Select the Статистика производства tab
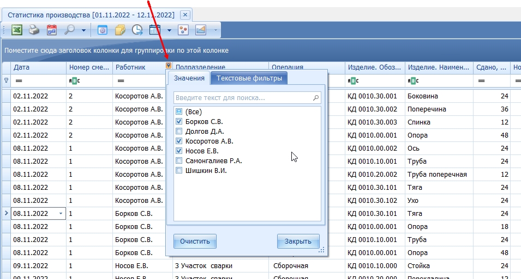This screenshot has height=279, width=521. [91, 15]
